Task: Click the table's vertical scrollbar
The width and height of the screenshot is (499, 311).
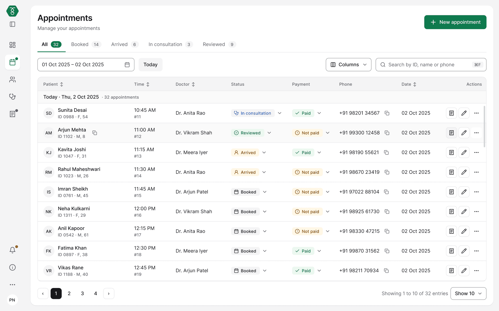Action: coord(484,127)
